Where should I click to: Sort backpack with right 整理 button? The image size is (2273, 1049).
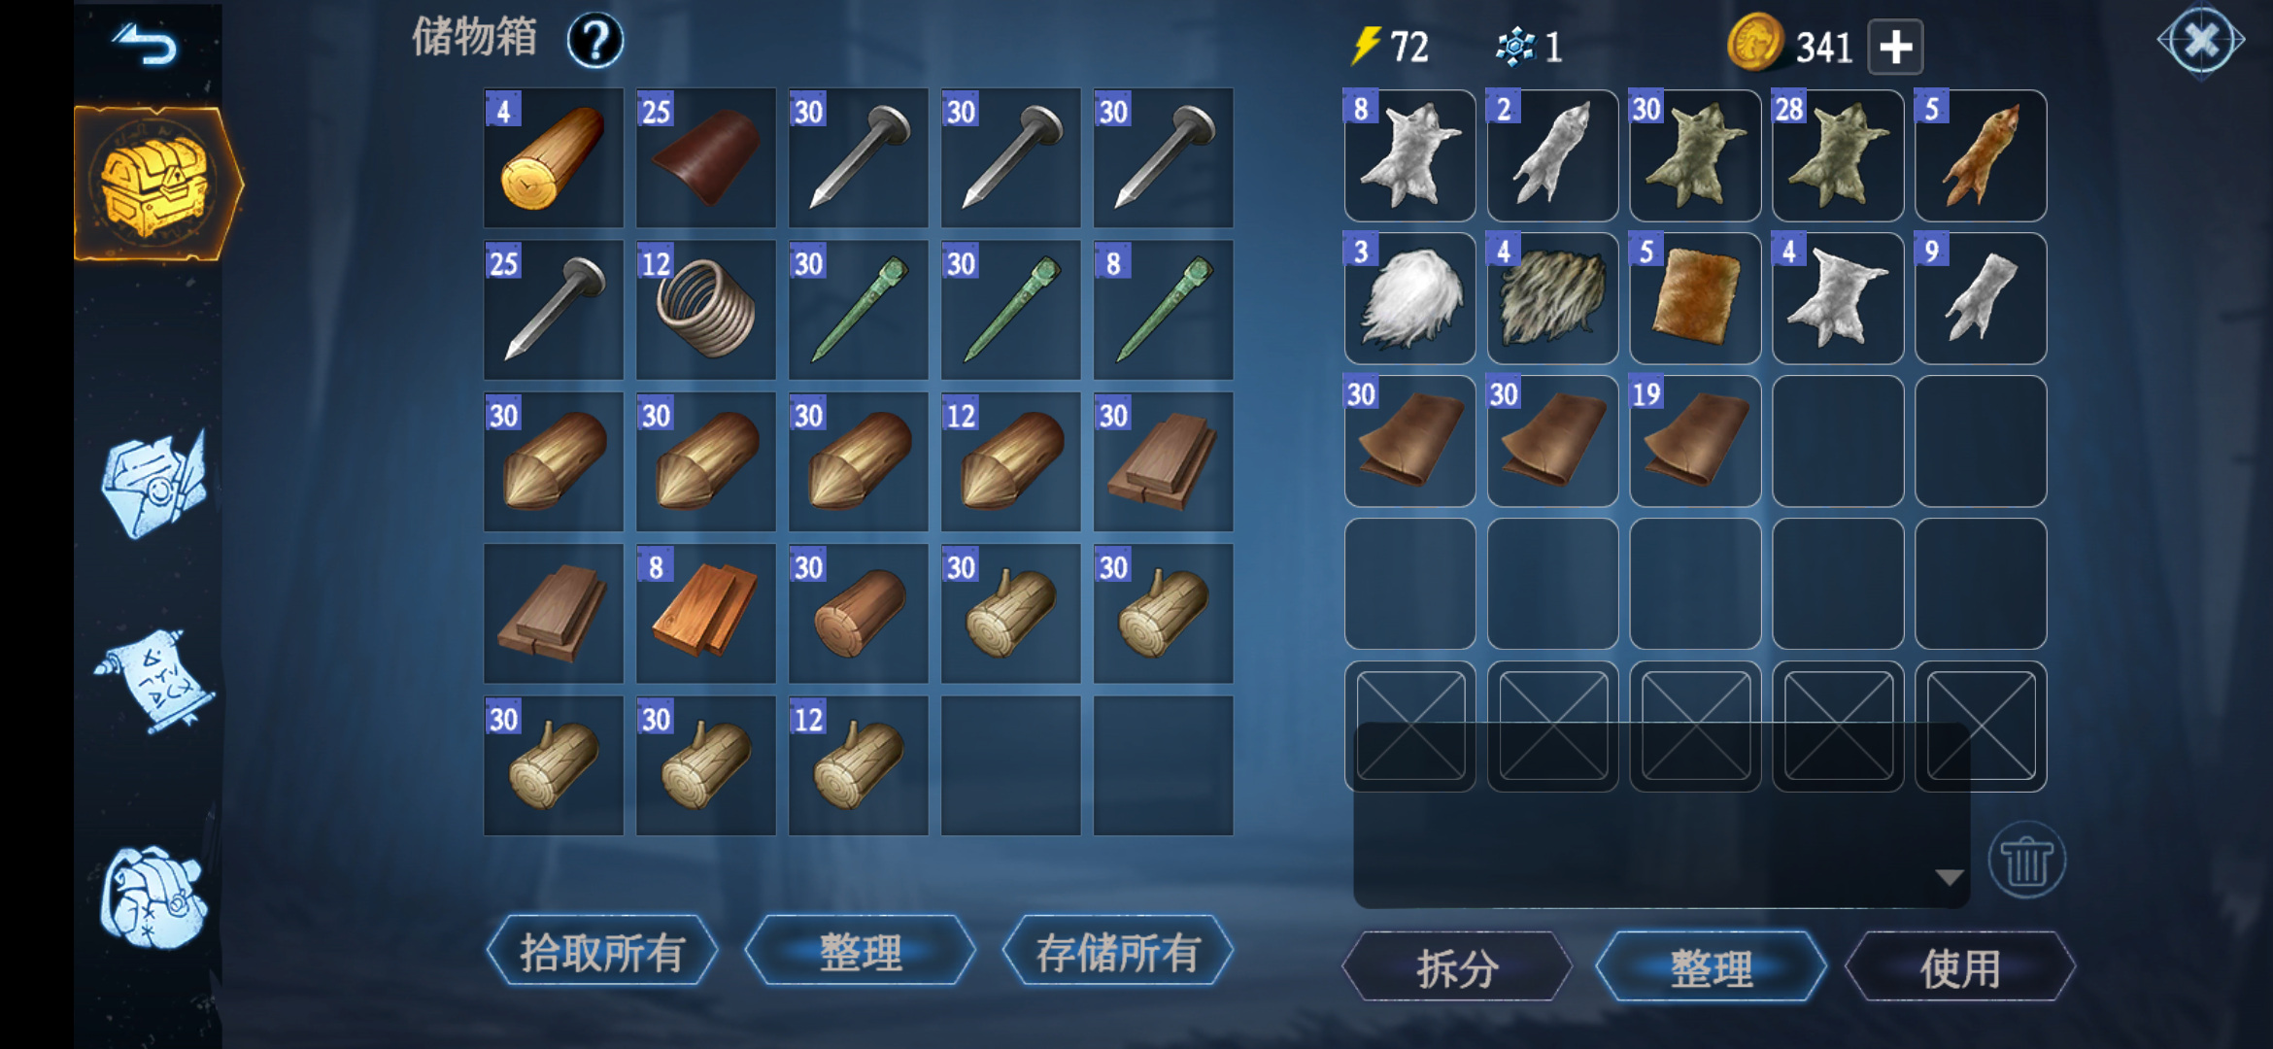pyautogui.click(x=1712, y=967)
